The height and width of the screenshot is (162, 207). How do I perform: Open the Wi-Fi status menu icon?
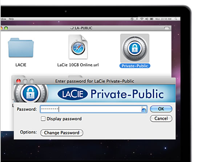point(142,19)
